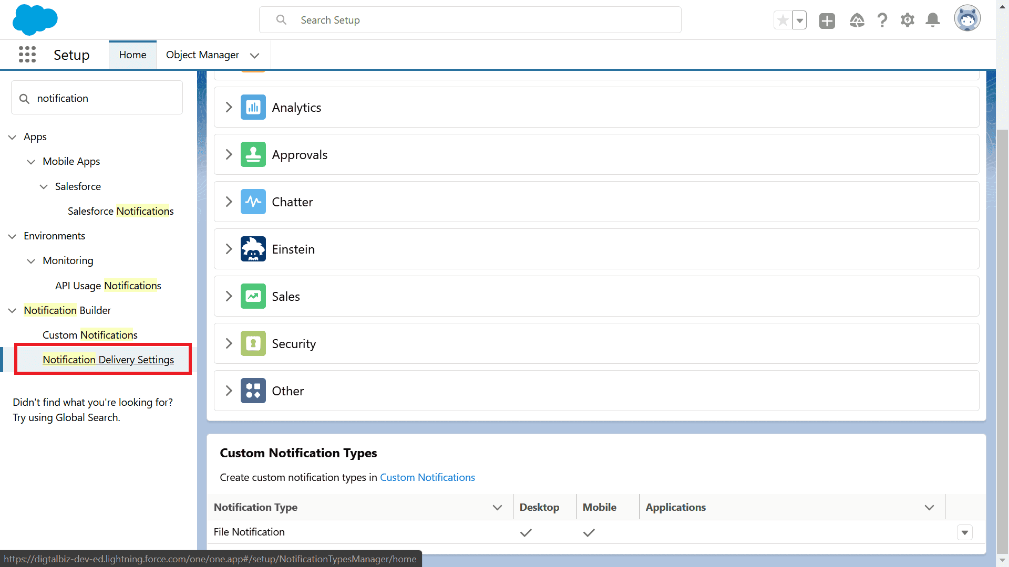The height and width of the screenshot is (567, 1009).
Task: Open Salesforce Notifications in the tree
Action: pyautogui.click(x=120, y=211)
